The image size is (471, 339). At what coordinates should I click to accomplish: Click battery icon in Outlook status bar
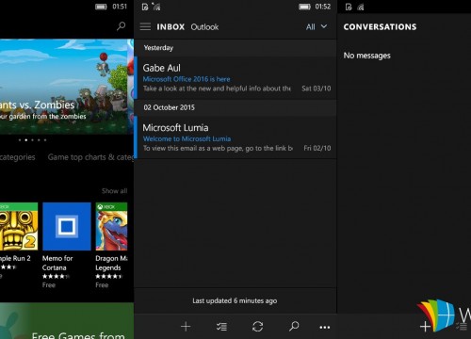[304, 7]
